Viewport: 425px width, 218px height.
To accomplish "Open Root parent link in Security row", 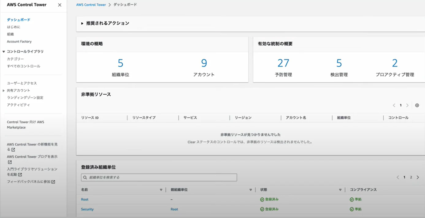I will point(174,209).
